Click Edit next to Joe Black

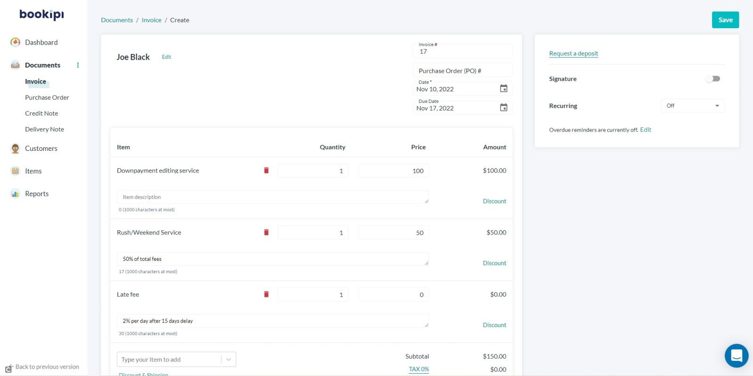pos(166,57)
